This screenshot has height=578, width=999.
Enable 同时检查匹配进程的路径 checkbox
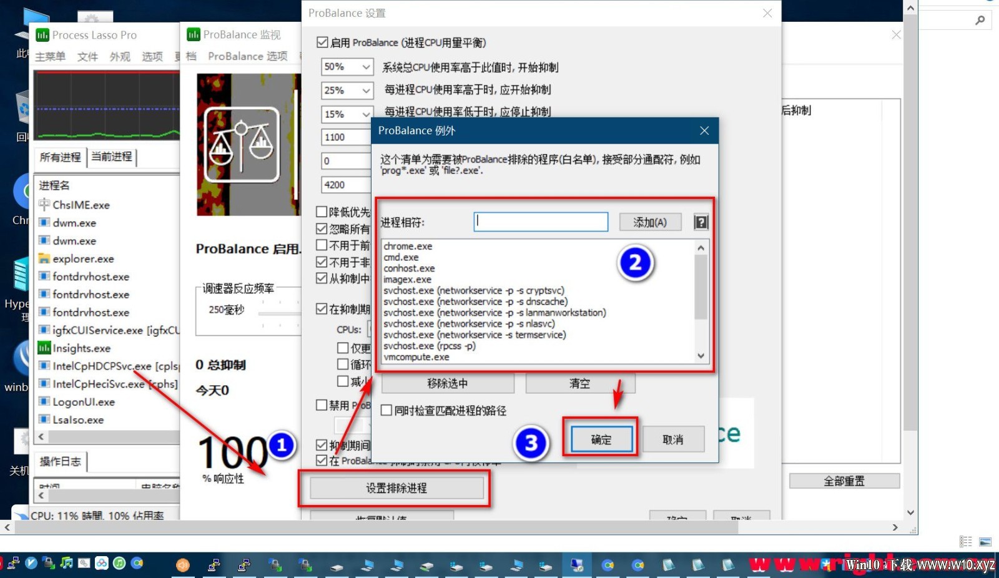pos(386,411)
